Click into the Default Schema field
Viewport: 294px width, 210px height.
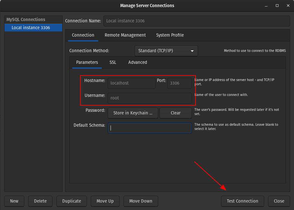[x=149, y=128]
